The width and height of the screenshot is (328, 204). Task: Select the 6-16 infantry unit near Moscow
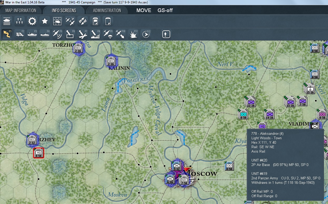[170, 179]
